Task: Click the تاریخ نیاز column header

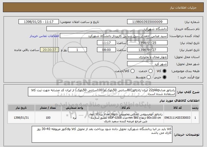Action: point(21,108)
